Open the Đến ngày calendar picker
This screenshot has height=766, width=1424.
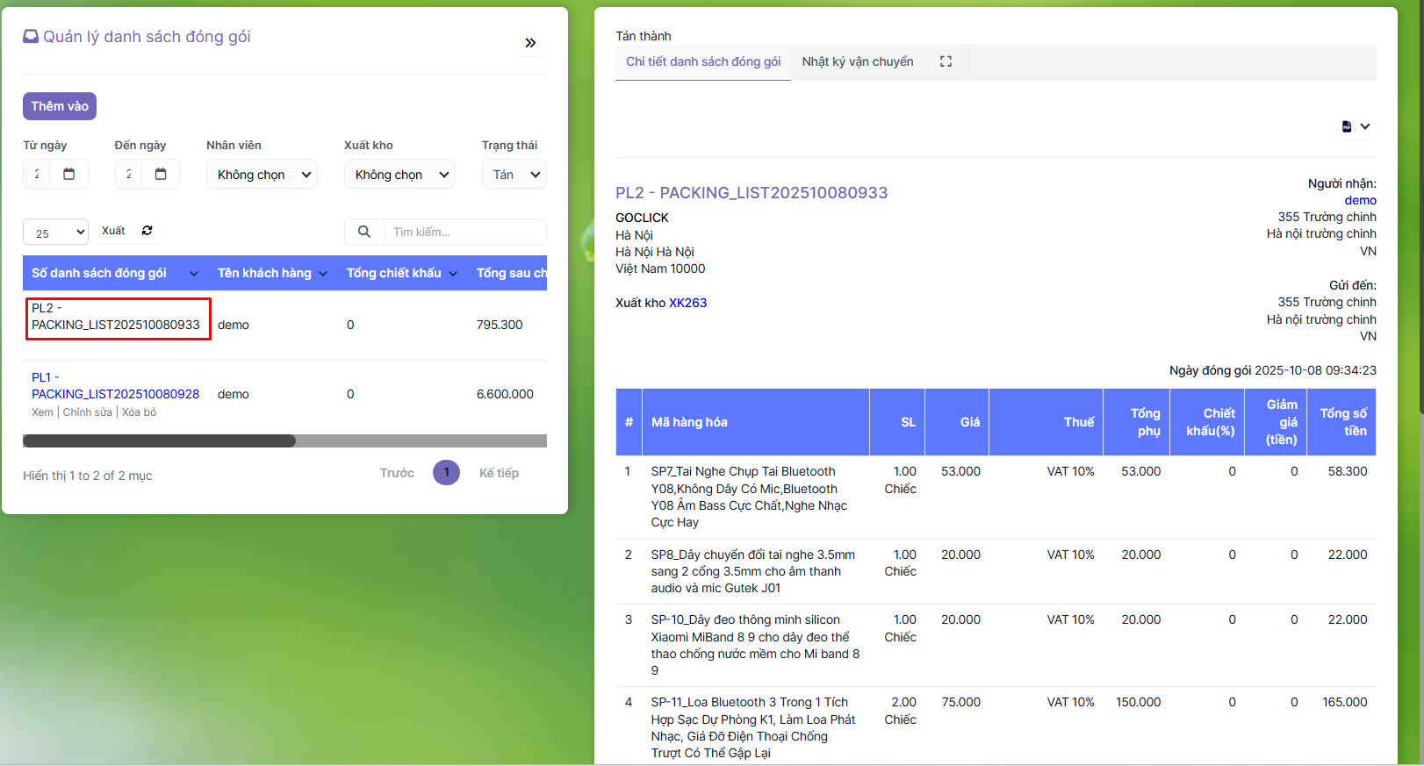[161, 174]
